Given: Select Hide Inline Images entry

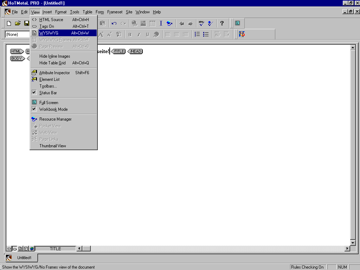Looking at the screenshot, I should pos(64,56).
